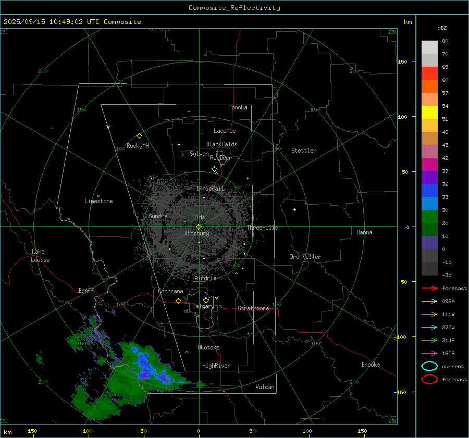469x438 pixels.
Task: Click the yellow diamond marker below Cochrane
Action: point(178,301)
